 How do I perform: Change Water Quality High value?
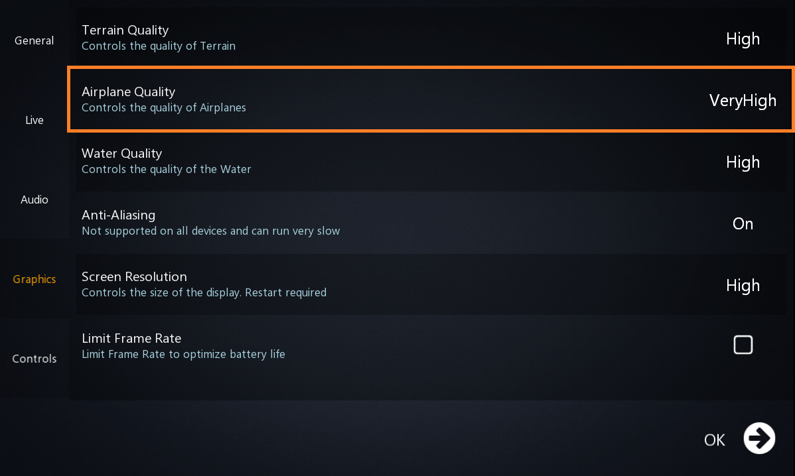(743, 162)
